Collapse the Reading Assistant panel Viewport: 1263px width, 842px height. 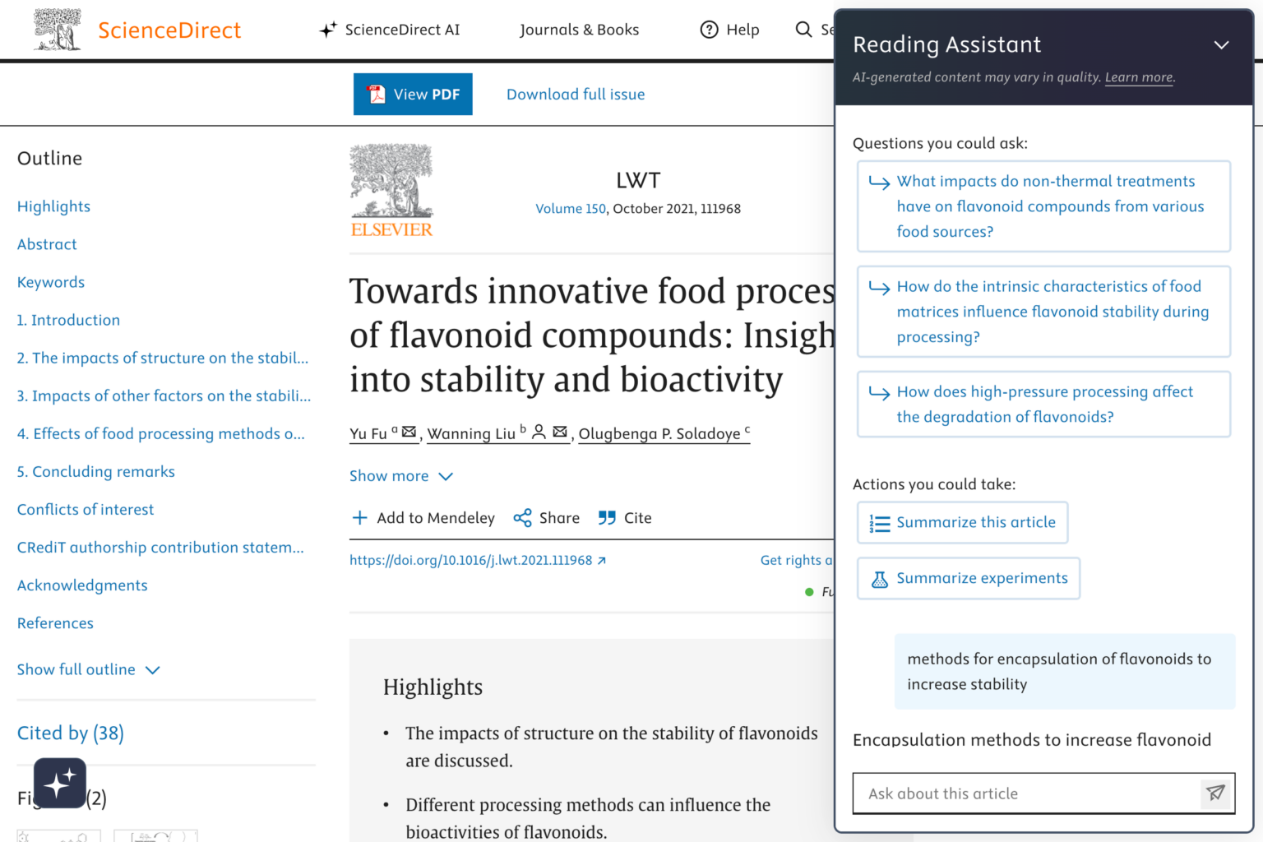[1221, 45]
